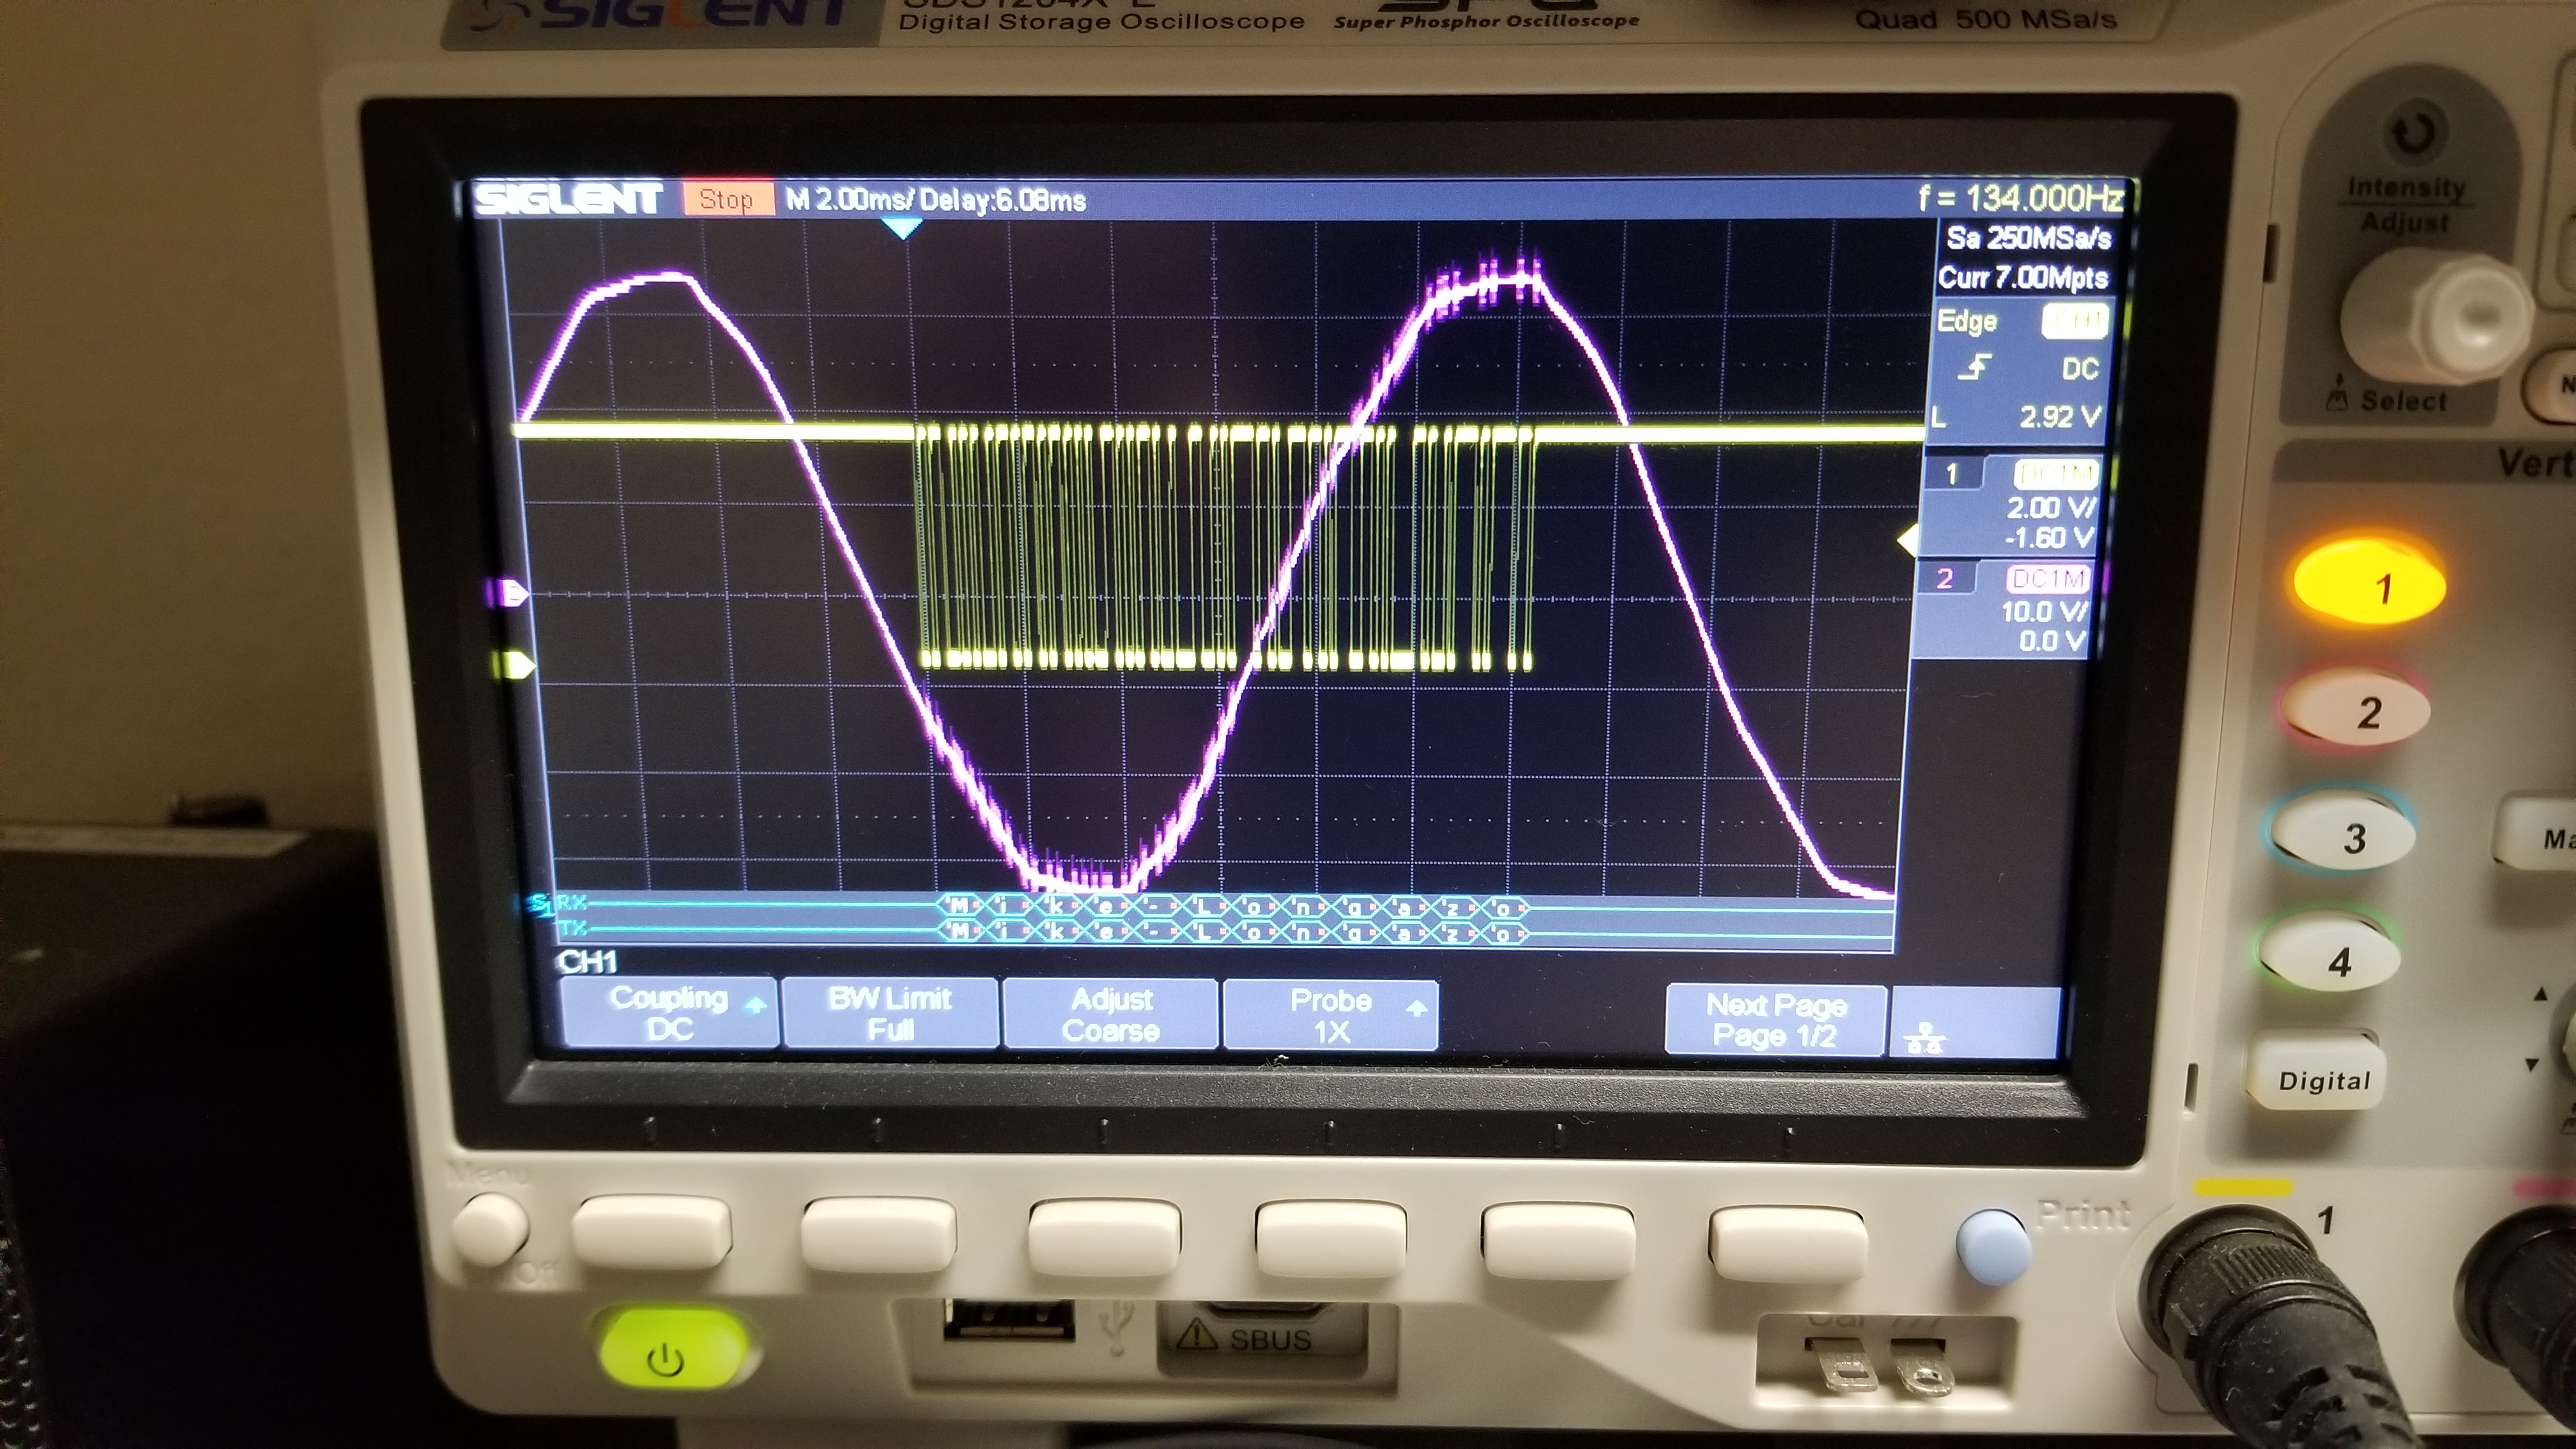2576x1449 pixels.
Task: Open the Coupling DC menu option
Action: (x=669, y=1014)
